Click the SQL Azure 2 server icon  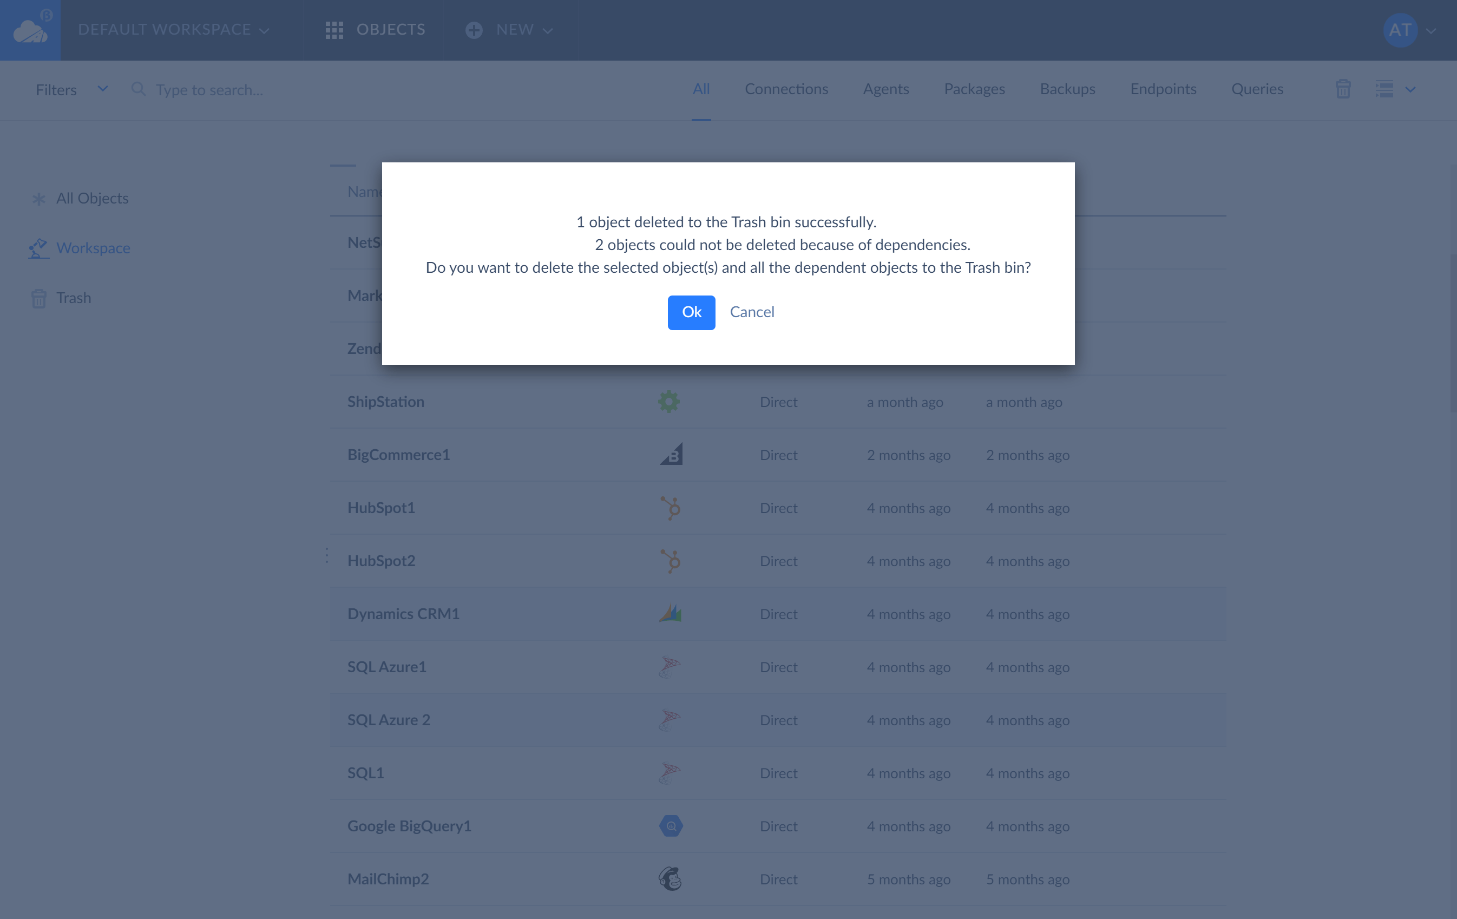tap(670, 720)
